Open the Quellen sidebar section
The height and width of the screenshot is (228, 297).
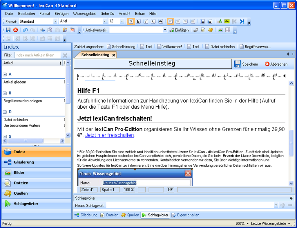tap(36, 193)
